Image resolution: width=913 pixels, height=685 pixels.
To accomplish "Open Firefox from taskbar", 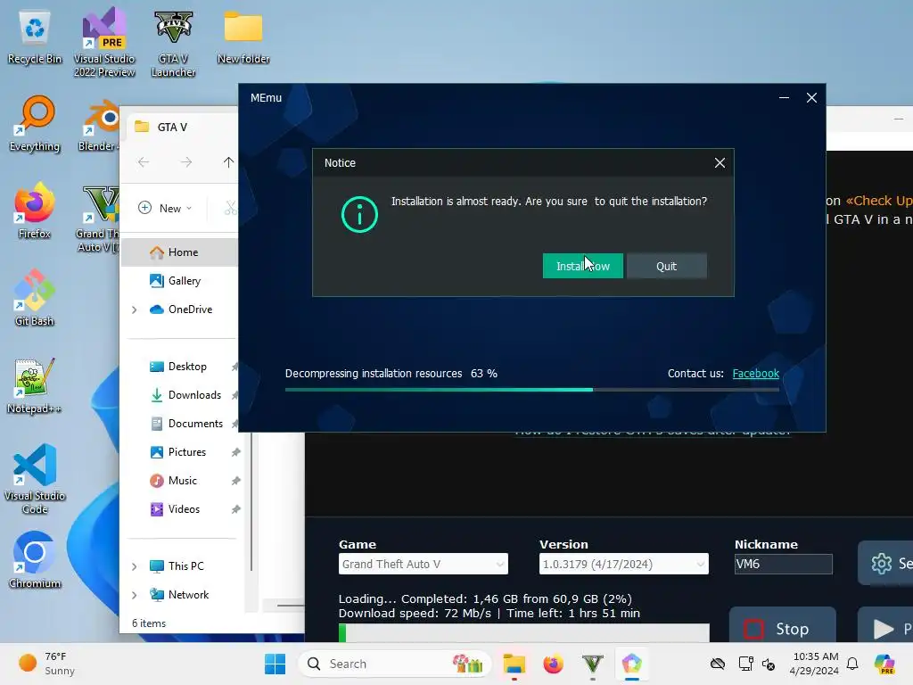I will [553, 664].
